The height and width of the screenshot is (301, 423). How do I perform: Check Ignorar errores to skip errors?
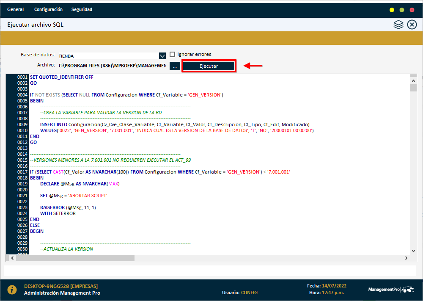pyautogui.click(x=173, y=54)
